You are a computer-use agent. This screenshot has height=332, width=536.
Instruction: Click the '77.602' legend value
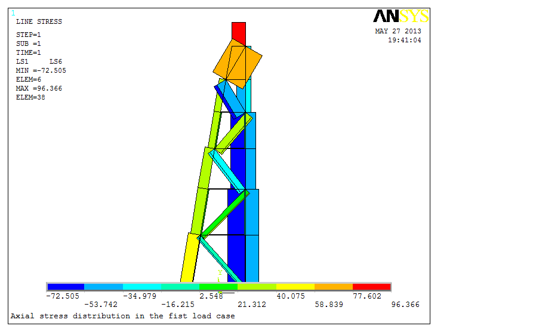[367, 296]
